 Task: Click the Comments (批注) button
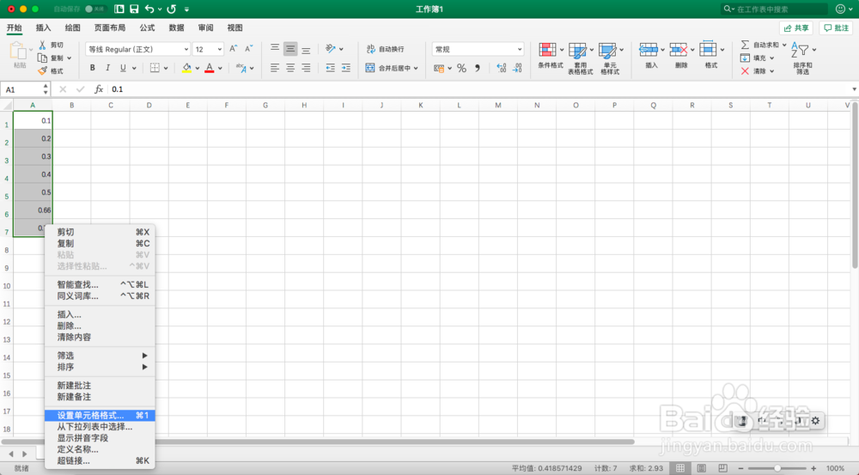tap(836, 28)
